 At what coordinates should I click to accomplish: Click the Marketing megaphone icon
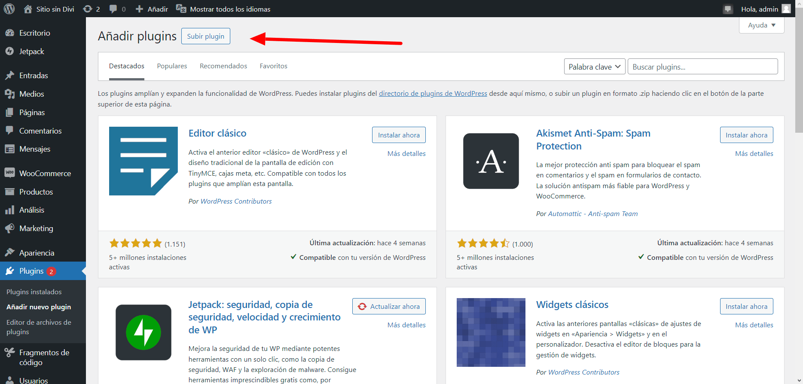pos(9,229)
